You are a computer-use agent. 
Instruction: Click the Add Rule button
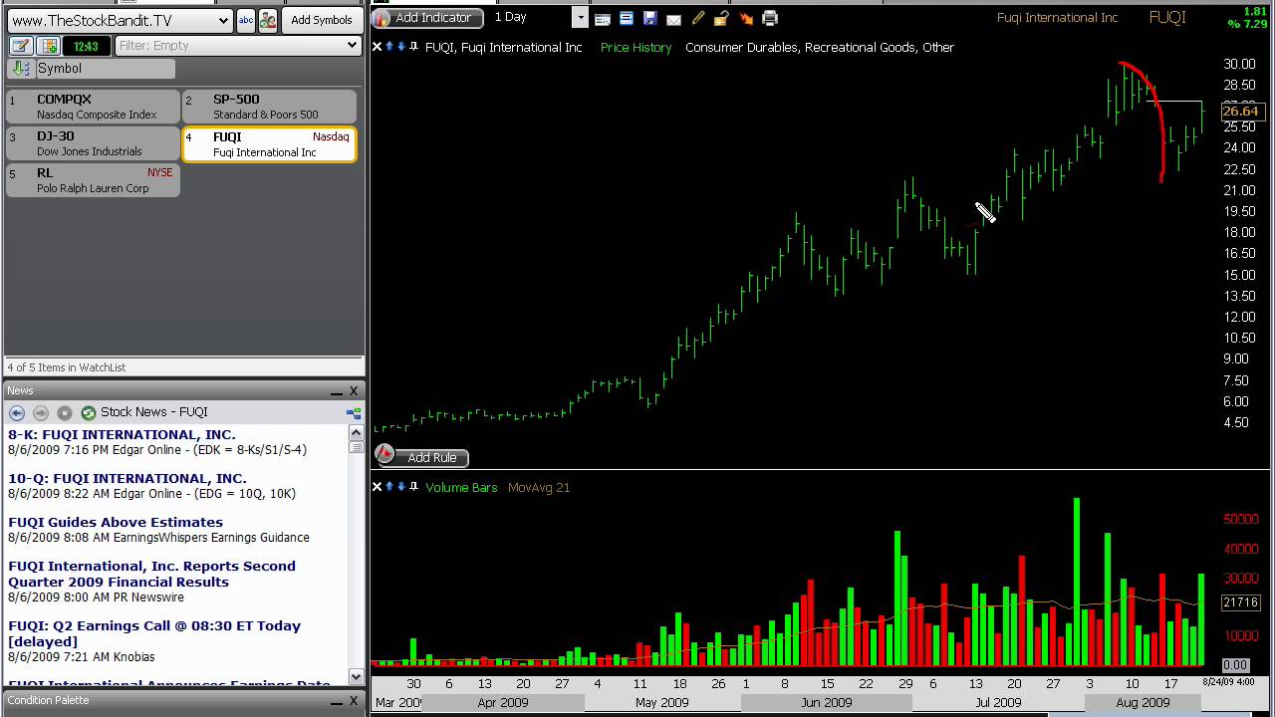tap(421, 457)
